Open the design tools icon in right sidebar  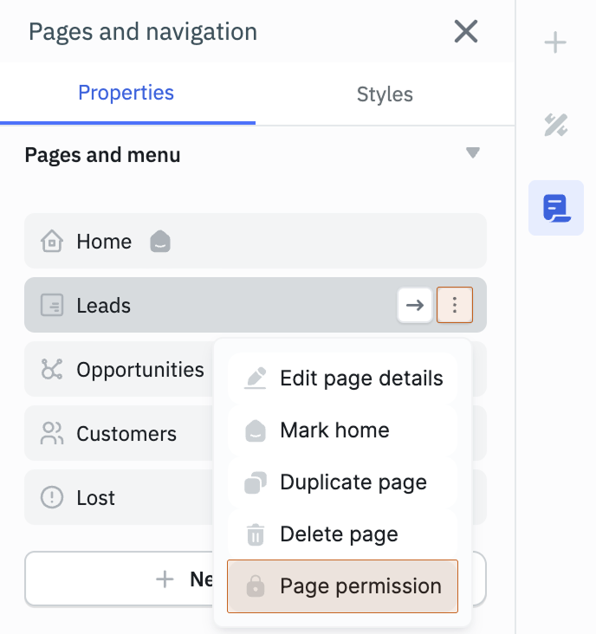[x=555, y=125]
